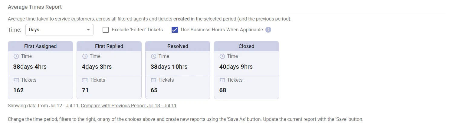This screenshot has height=129, width=450.
Task: Enable the Exclude 'Edited' Tickets checkbox
Action: tap(106, 30)
